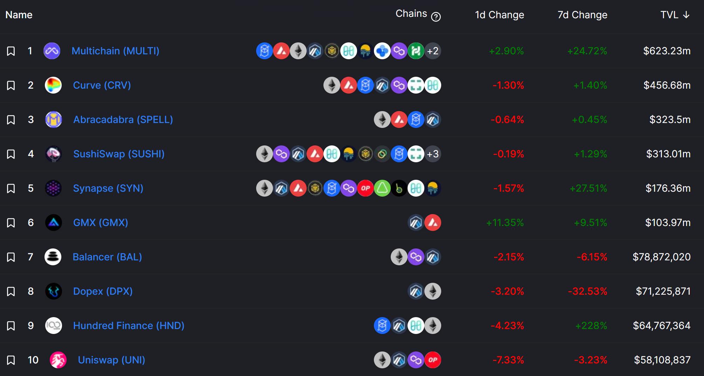Open the SushiSwap (SUSHI) link
This screenshot has width=704, height=376.
(x=119, y=154)
